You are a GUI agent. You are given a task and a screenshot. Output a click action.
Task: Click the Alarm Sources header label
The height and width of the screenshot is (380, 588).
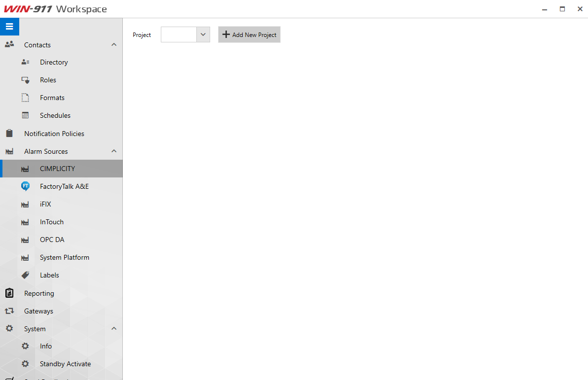[x=46, y=151]
